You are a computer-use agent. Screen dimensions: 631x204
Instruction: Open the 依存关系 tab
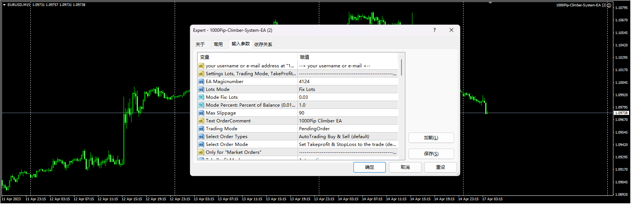pos(263,44)
